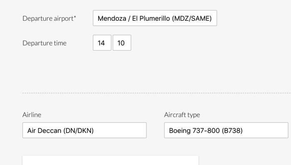Screen dimensions: 291x165
Task: Click the 'Departure time' label
Action: [44, 43]
